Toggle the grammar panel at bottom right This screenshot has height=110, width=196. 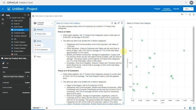click(194, 108)
